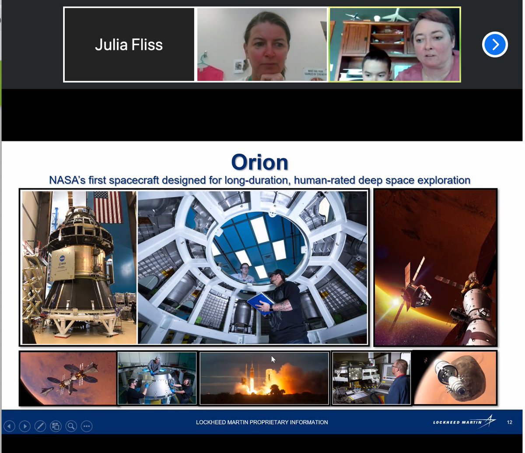
Task: Open the see all slides grid
Action: tap(56, 425)
